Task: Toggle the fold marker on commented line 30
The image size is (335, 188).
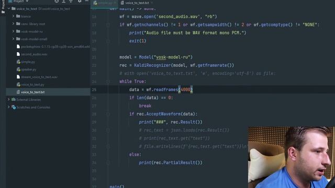Action: [x=108, y=130]
